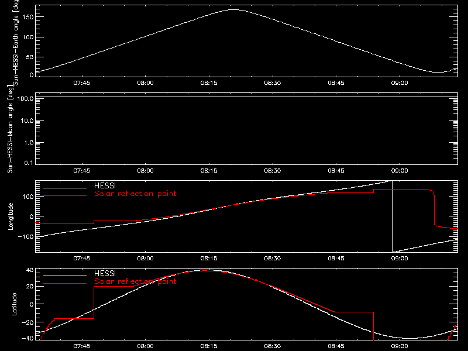Click the -100 tick on the Longitude plot

[x=26, y=236]
